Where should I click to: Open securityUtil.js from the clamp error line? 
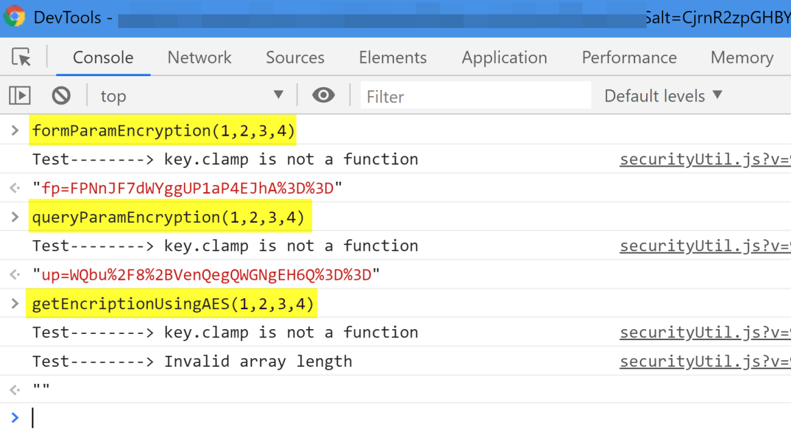(x=700, y=158)
